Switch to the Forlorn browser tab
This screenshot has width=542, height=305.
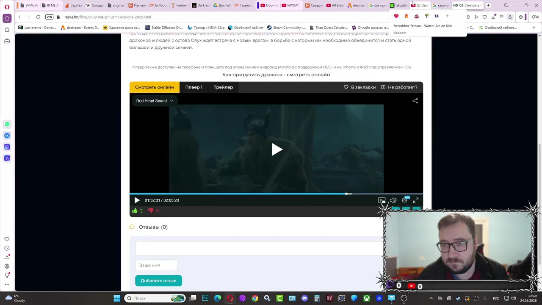[x=179, y=6]
